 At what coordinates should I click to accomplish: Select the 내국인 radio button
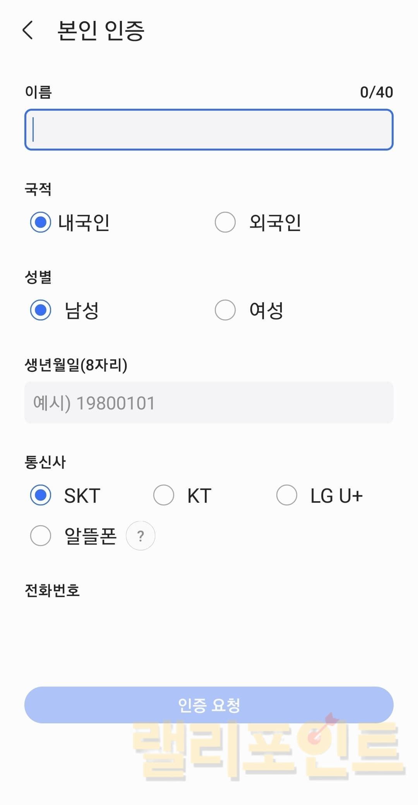pyautogui.click(x=41, y=223)
